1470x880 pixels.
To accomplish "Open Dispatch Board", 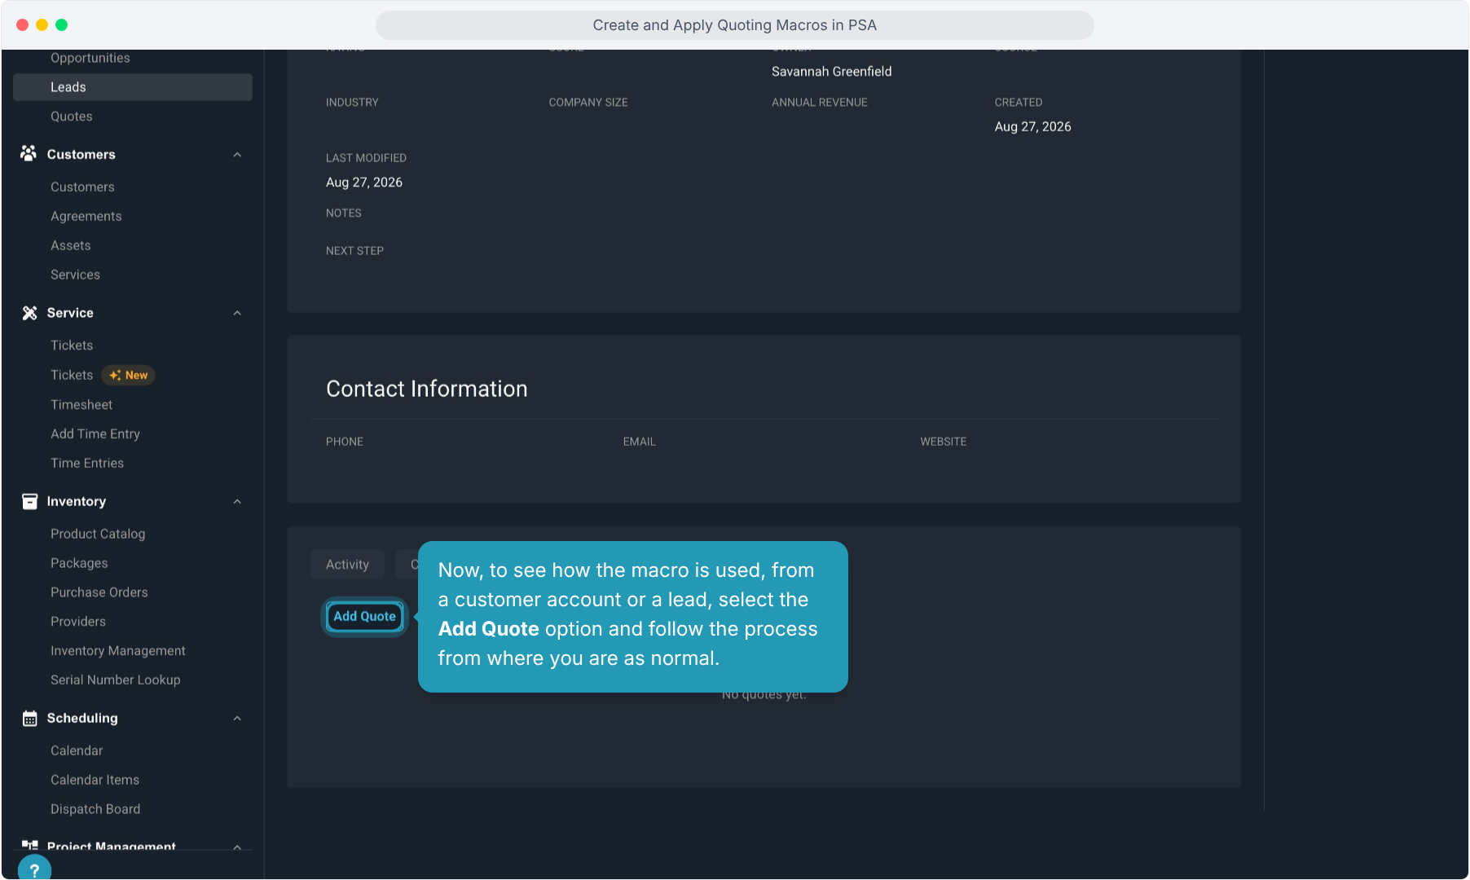I will point(95,809).
